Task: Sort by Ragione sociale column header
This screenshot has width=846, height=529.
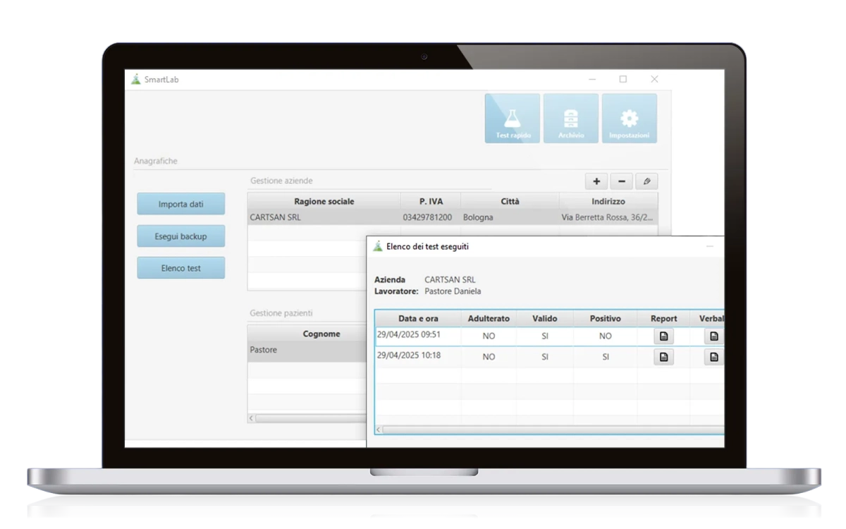Action: [324, 201]
